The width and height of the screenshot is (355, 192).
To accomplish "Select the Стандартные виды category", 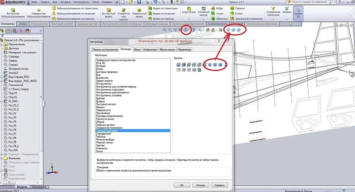I will (x=132, y=131).
